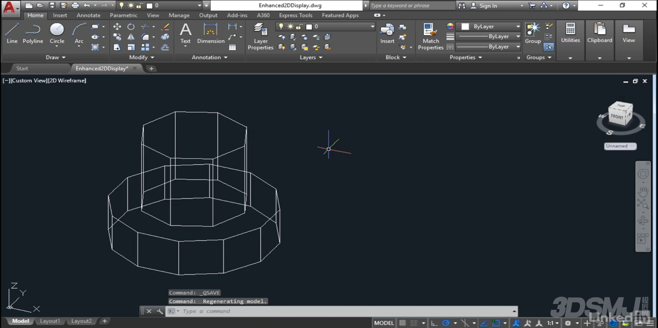This screenshot has width=658, height=328.
Task: Open the annotation scale 1:1 dropdown
Action: coord(553,323)
